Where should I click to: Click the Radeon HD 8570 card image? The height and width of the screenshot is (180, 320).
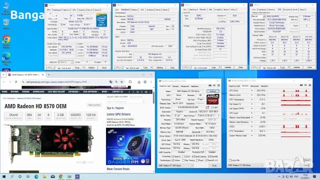click(48, 143)
